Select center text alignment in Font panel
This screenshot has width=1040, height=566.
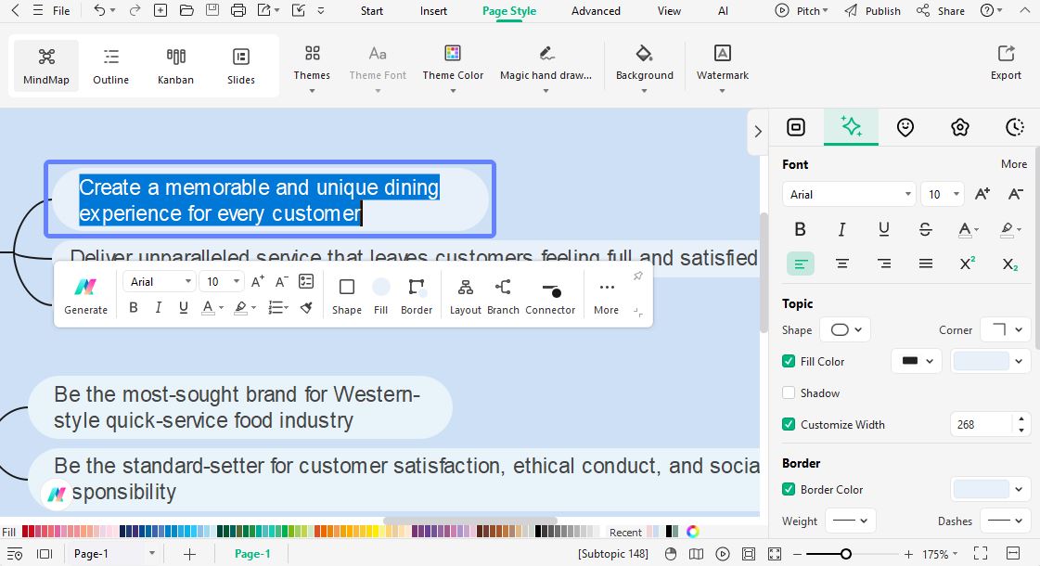(842, 264)
